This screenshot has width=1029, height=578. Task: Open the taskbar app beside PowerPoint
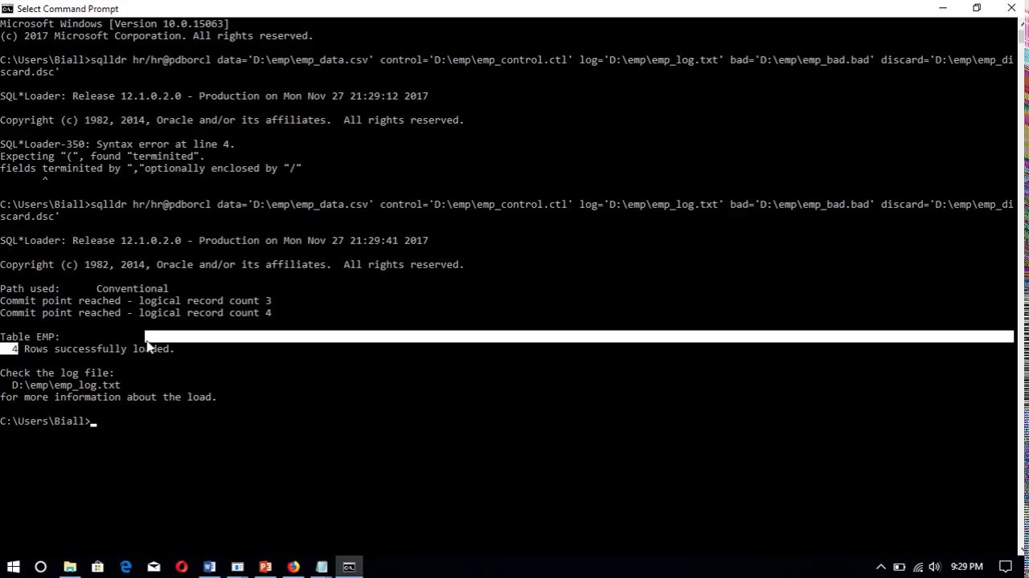pos(237,567)
